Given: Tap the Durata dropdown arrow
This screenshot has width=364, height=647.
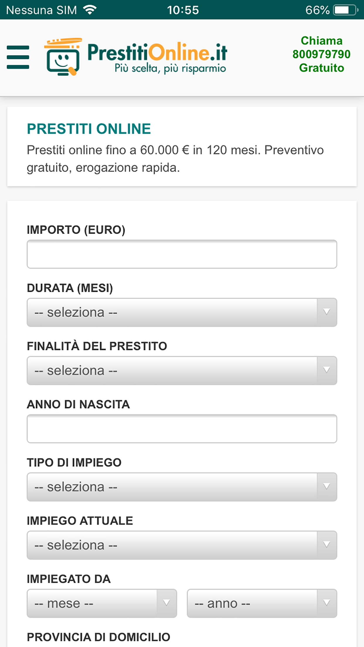Looking at the screenshot, I should [x=327, y=312].
